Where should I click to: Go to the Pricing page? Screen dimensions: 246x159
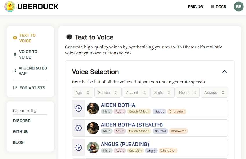click(x=195, y=7)
